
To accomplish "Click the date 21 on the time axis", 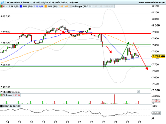I will click(68, 122).
